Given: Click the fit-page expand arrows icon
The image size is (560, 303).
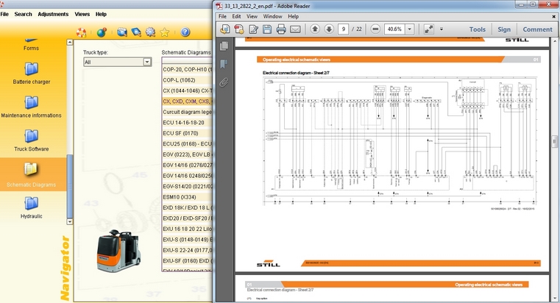Looking at the screenshot, I should (x=428, y=29).
